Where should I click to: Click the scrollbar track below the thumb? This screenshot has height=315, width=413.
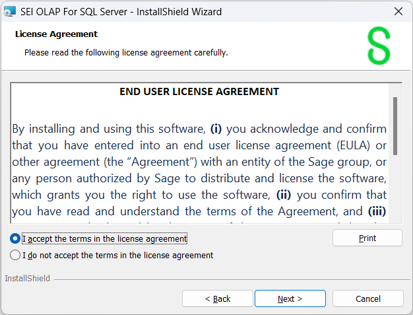tap(395, 192)
